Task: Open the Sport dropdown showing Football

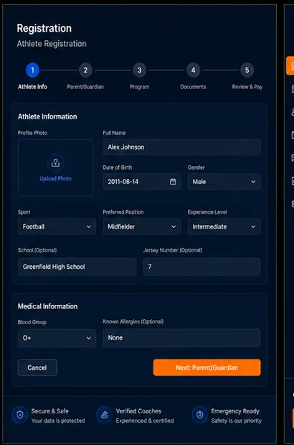Action: click(57, 226)
